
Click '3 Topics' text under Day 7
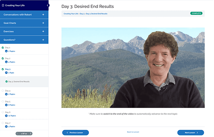point(12,127)
